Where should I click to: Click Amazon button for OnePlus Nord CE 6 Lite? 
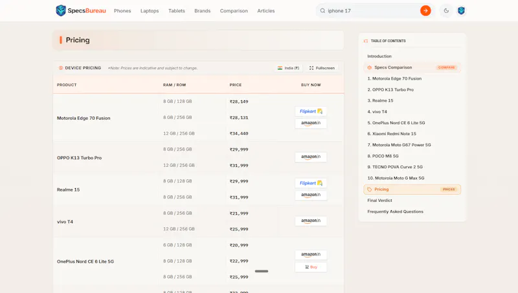[x=311, y=255]
